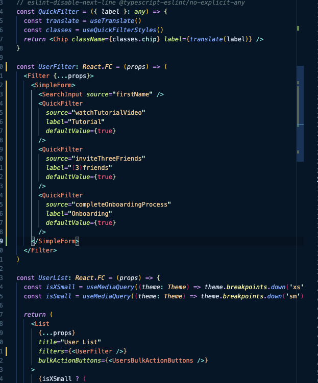Viewport: 318px width, 383px height.
Task: Click React.FC type on UserFilter line
Action: [97, 67]
